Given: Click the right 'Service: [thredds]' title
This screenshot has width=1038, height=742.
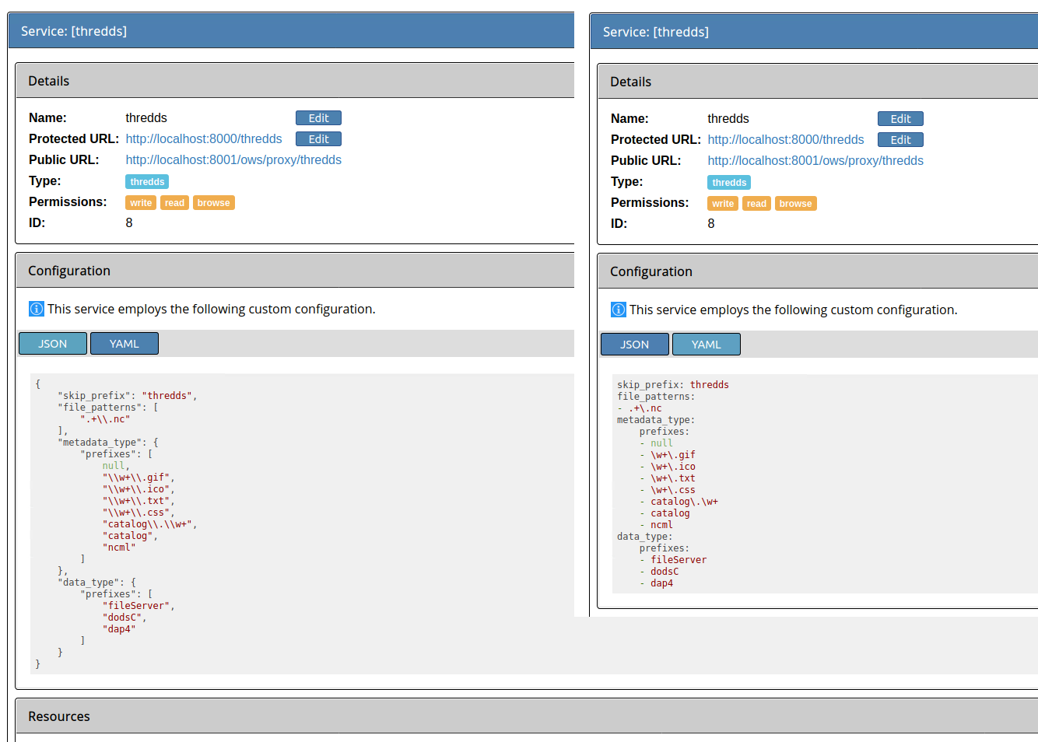Looking at the screenshot, I should [656, 32].
